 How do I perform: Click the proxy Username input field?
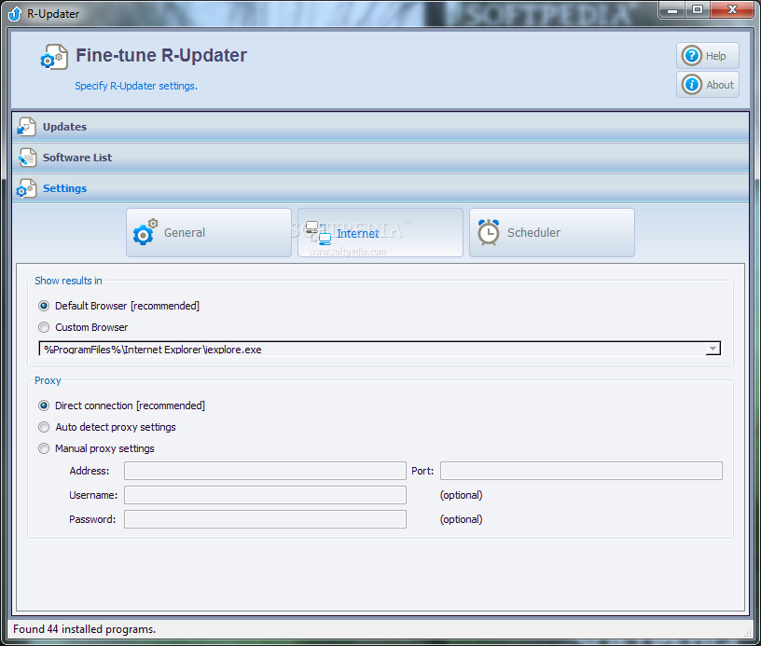265,495
